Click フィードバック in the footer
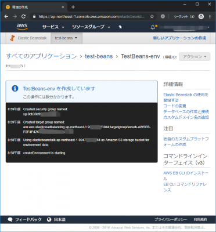The image size is (216, 232). point(28,220)
